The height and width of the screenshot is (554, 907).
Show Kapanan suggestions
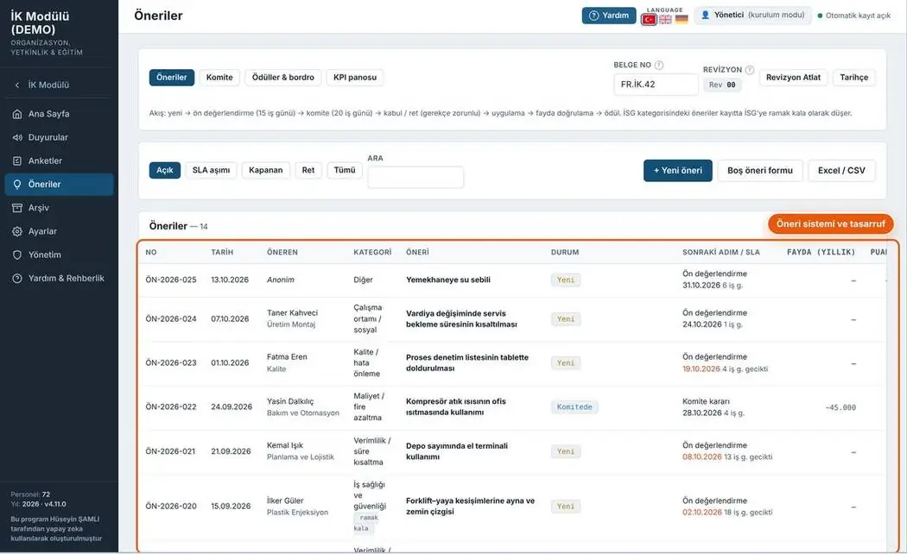(x=265, y=170)
